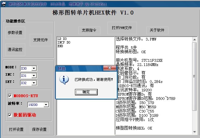
Task: Click the 打开设置 button
Action: [16, 130]
